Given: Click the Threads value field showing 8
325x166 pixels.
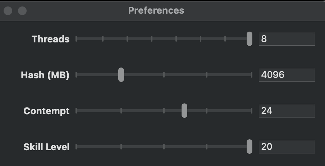Looking at the screenshot, I should (x=287, y=39).
